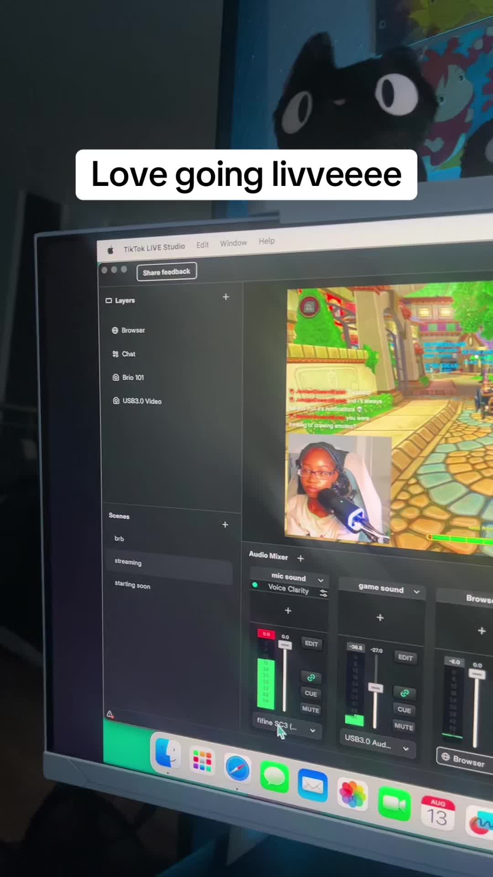The image size is (493, 877).
Task: Open Photos from the Dock
Action: (x=353, y=795)
